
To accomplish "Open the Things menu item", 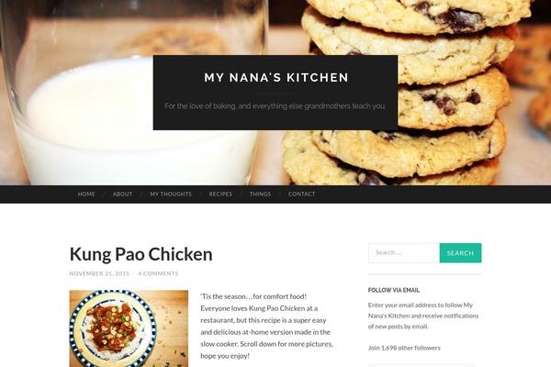I will pos(260,194).
